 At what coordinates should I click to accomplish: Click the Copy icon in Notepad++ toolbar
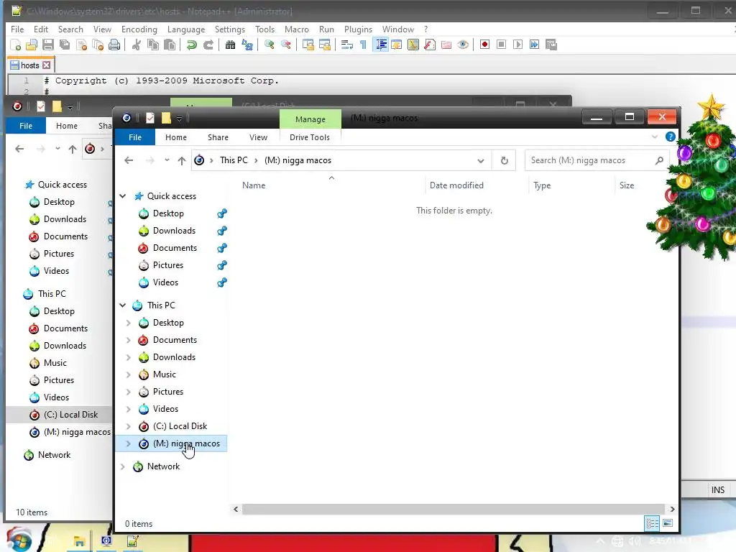pyautogui.click(x=152, y=45)
